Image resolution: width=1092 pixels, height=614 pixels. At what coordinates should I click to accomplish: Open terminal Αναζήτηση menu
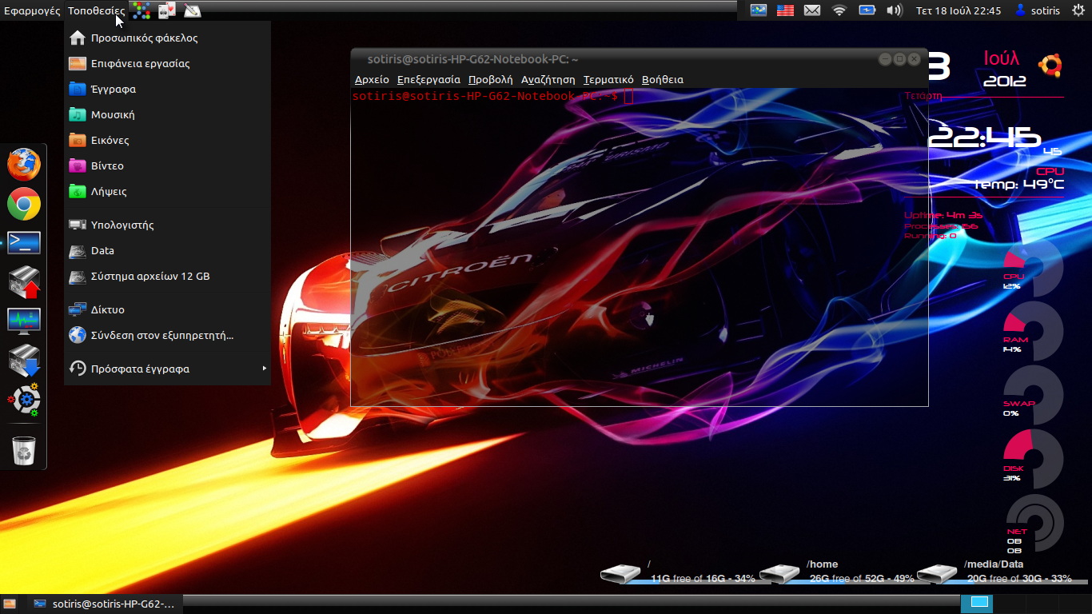tap(548, 79)
